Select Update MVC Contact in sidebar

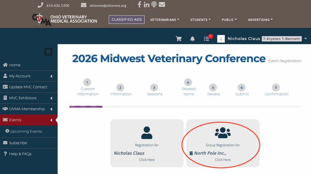pos(28,87)
